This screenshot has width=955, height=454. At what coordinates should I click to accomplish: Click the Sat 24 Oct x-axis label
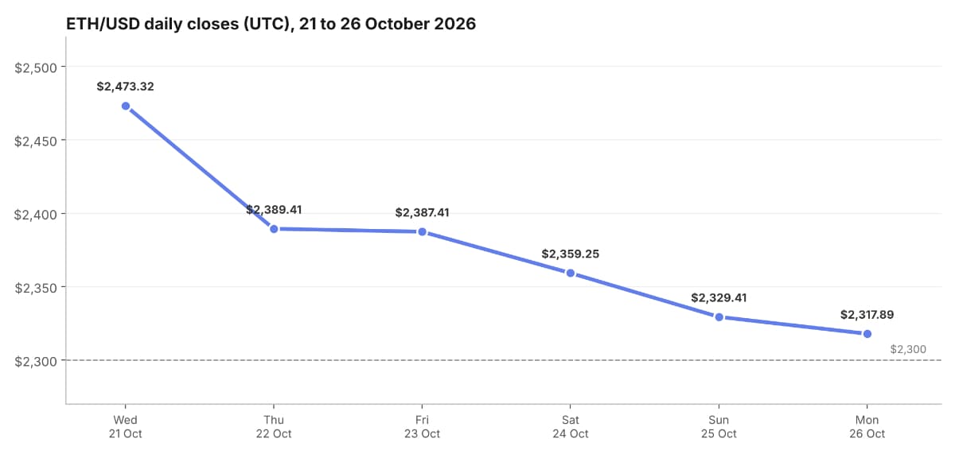pos(571,426)
